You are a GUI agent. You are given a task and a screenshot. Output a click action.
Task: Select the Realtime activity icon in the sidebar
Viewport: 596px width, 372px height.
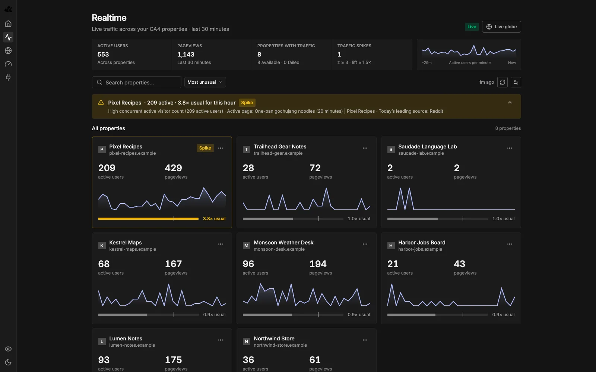(x=8, y=37)
